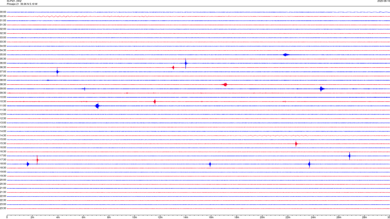
Task: Click the small 09:00 spike near 6m
Action: (84, 89)
